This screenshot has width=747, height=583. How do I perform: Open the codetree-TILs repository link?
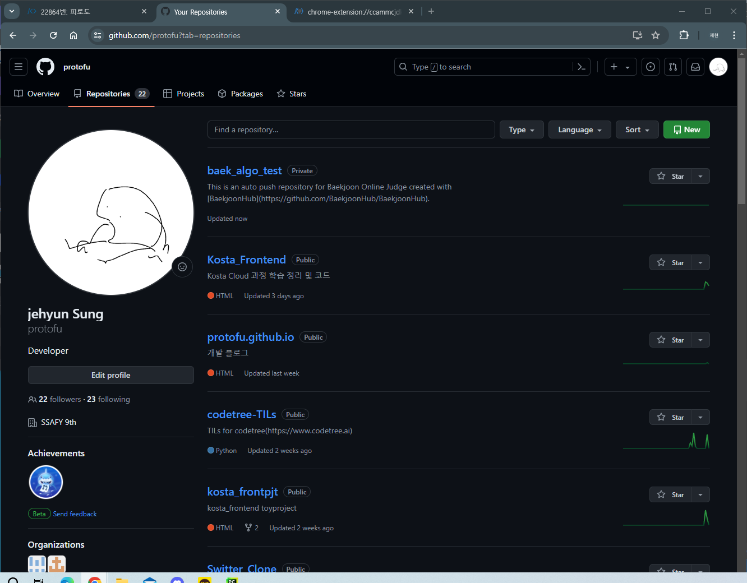pyautogui.click(x=242, y=414)
